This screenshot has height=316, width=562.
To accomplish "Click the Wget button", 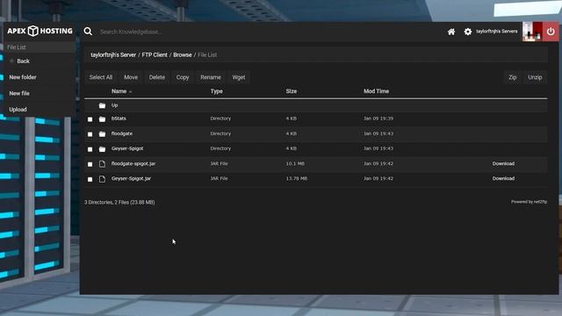I will click(239, 77).
